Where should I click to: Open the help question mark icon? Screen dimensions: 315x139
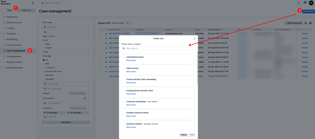[299, 3]
